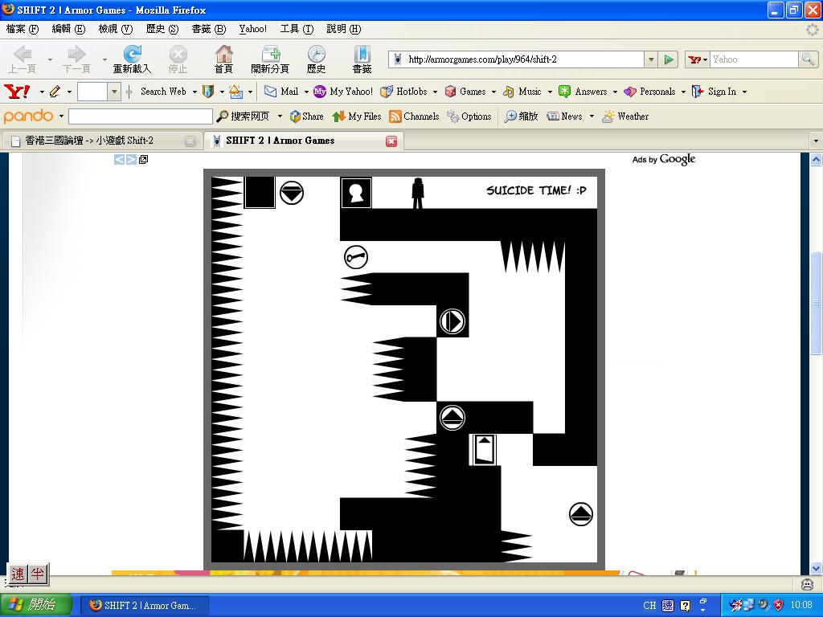
Task: Go to the Home page icon
Action: point(223,59)
